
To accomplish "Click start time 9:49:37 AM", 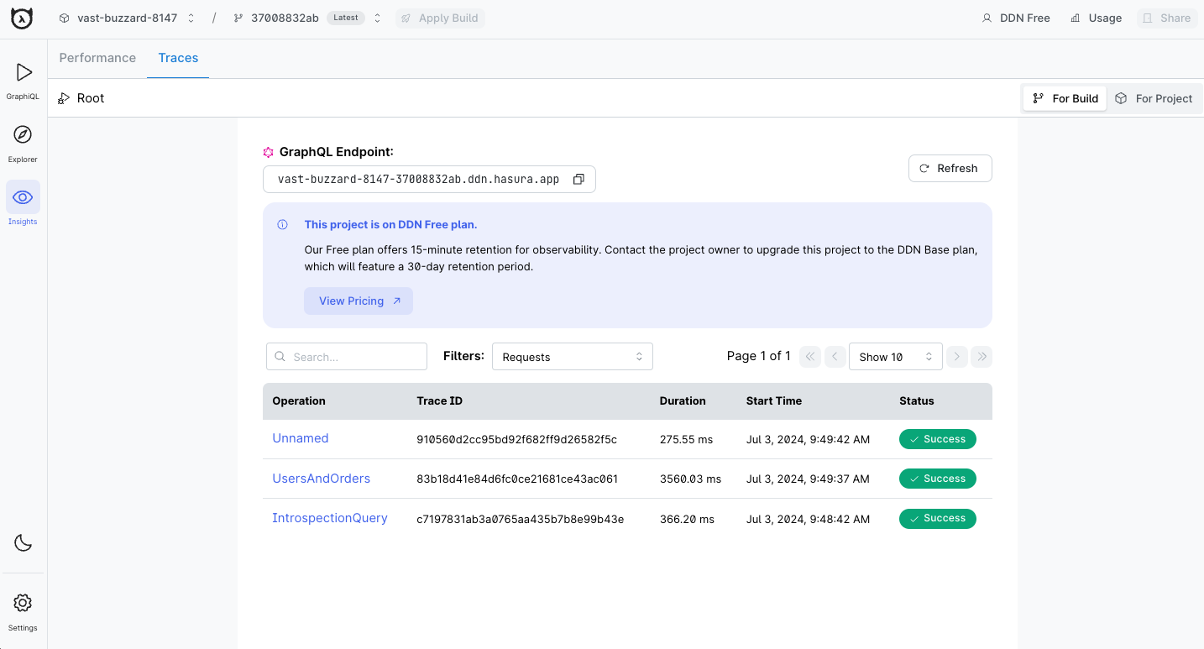I will [808, 479].
